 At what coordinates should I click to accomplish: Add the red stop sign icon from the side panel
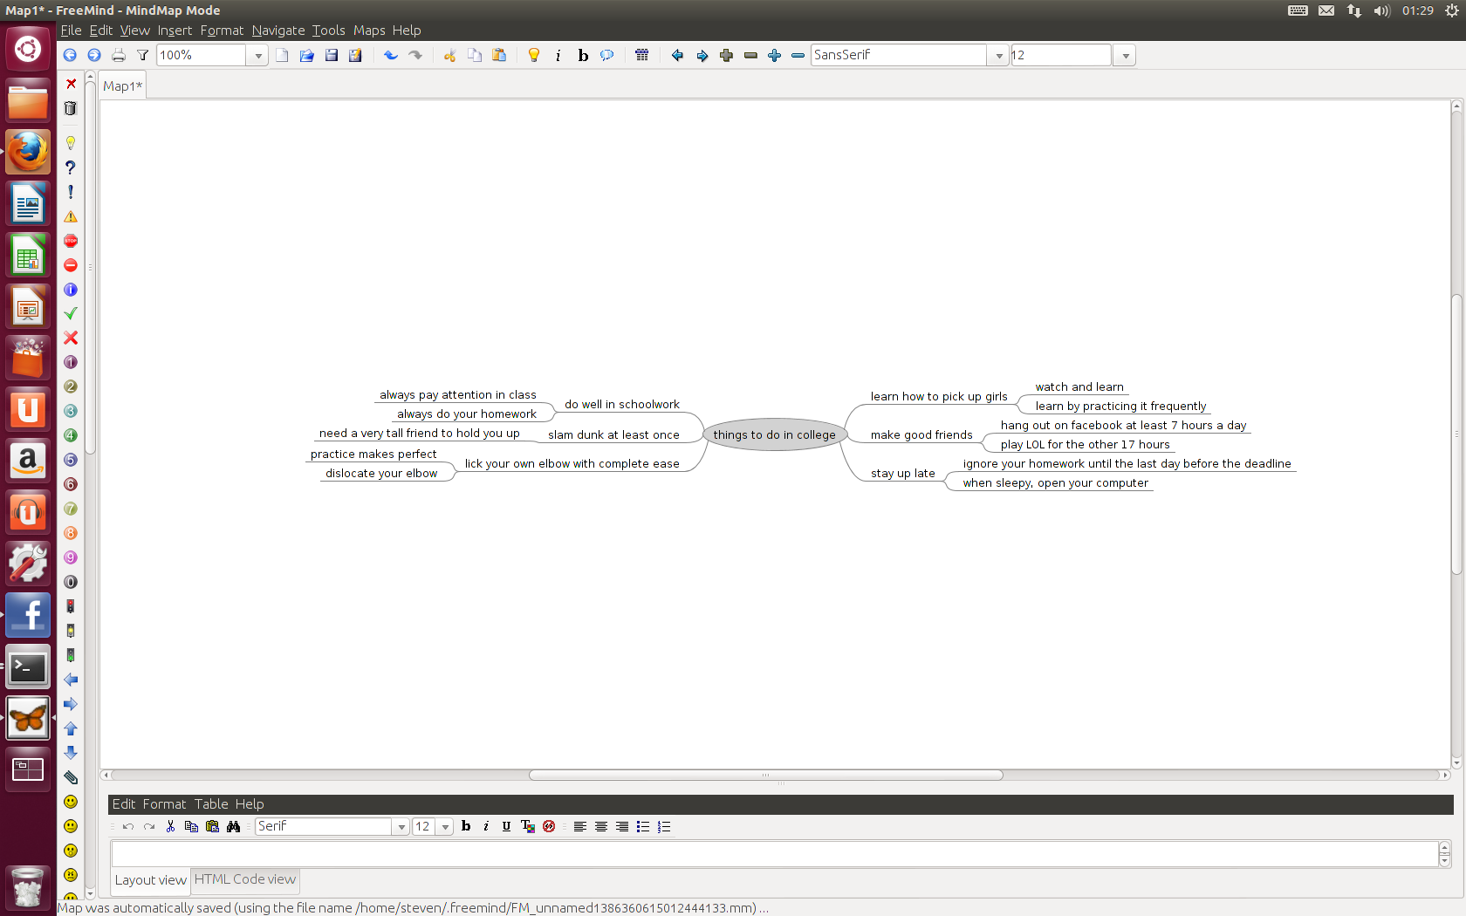pyautogui.click(x=71, y=241)
